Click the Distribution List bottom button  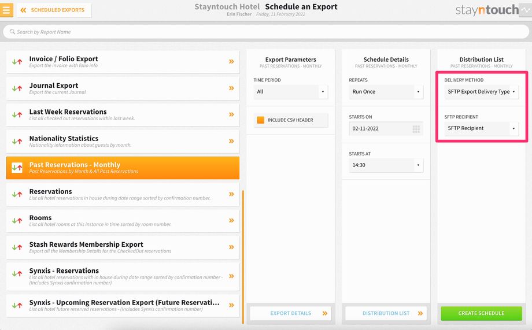pyautogui.click(x=386, y=313)
